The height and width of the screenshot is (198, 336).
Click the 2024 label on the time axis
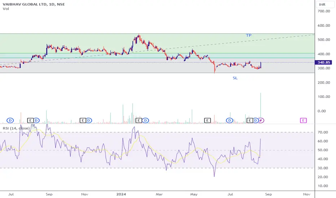point(121,194)
